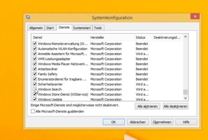Uncheck Automatische WLAN-Konfiguration checkbox
Image resolution: width=208 pixels, height=140 pixels.
click(x=35, y=49)
